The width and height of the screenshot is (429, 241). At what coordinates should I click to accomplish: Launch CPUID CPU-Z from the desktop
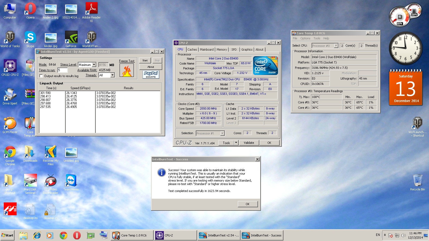point(10,66)
